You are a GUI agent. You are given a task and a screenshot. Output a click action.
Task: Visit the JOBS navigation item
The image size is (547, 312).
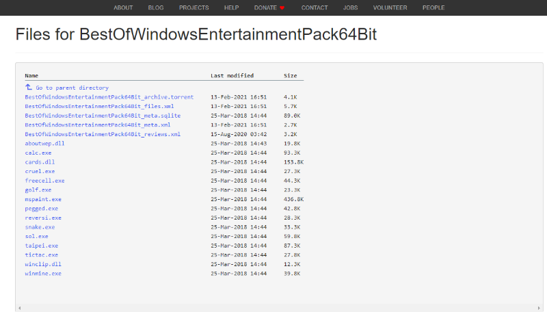pos(350,8)
